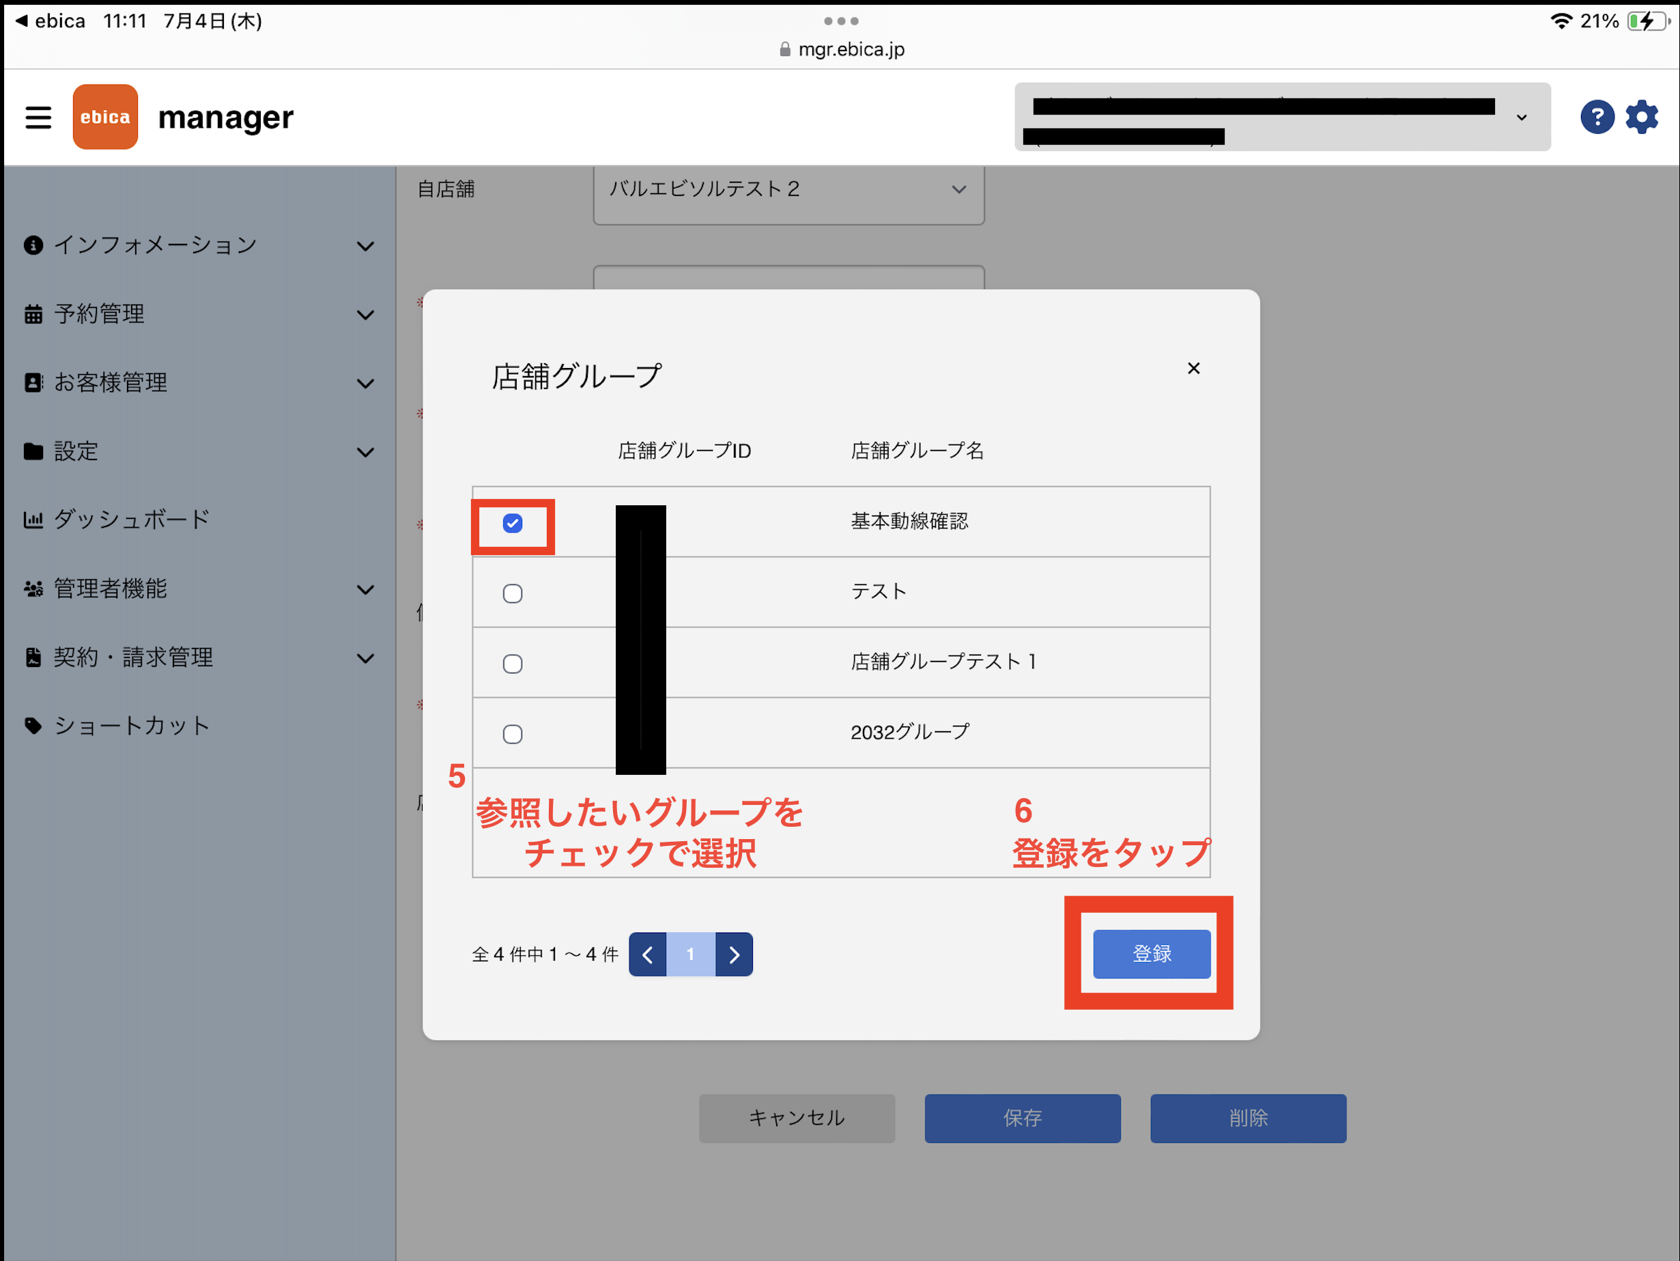Screen dimensions: 1680x1261
Task: Tap the Wi-Fi status icon
Action: 1561,21
